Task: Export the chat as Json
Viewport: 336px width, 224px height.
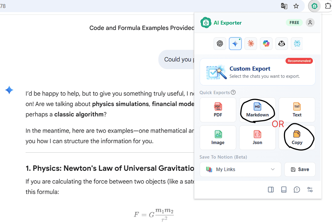Action: click(x=257, y=137)
